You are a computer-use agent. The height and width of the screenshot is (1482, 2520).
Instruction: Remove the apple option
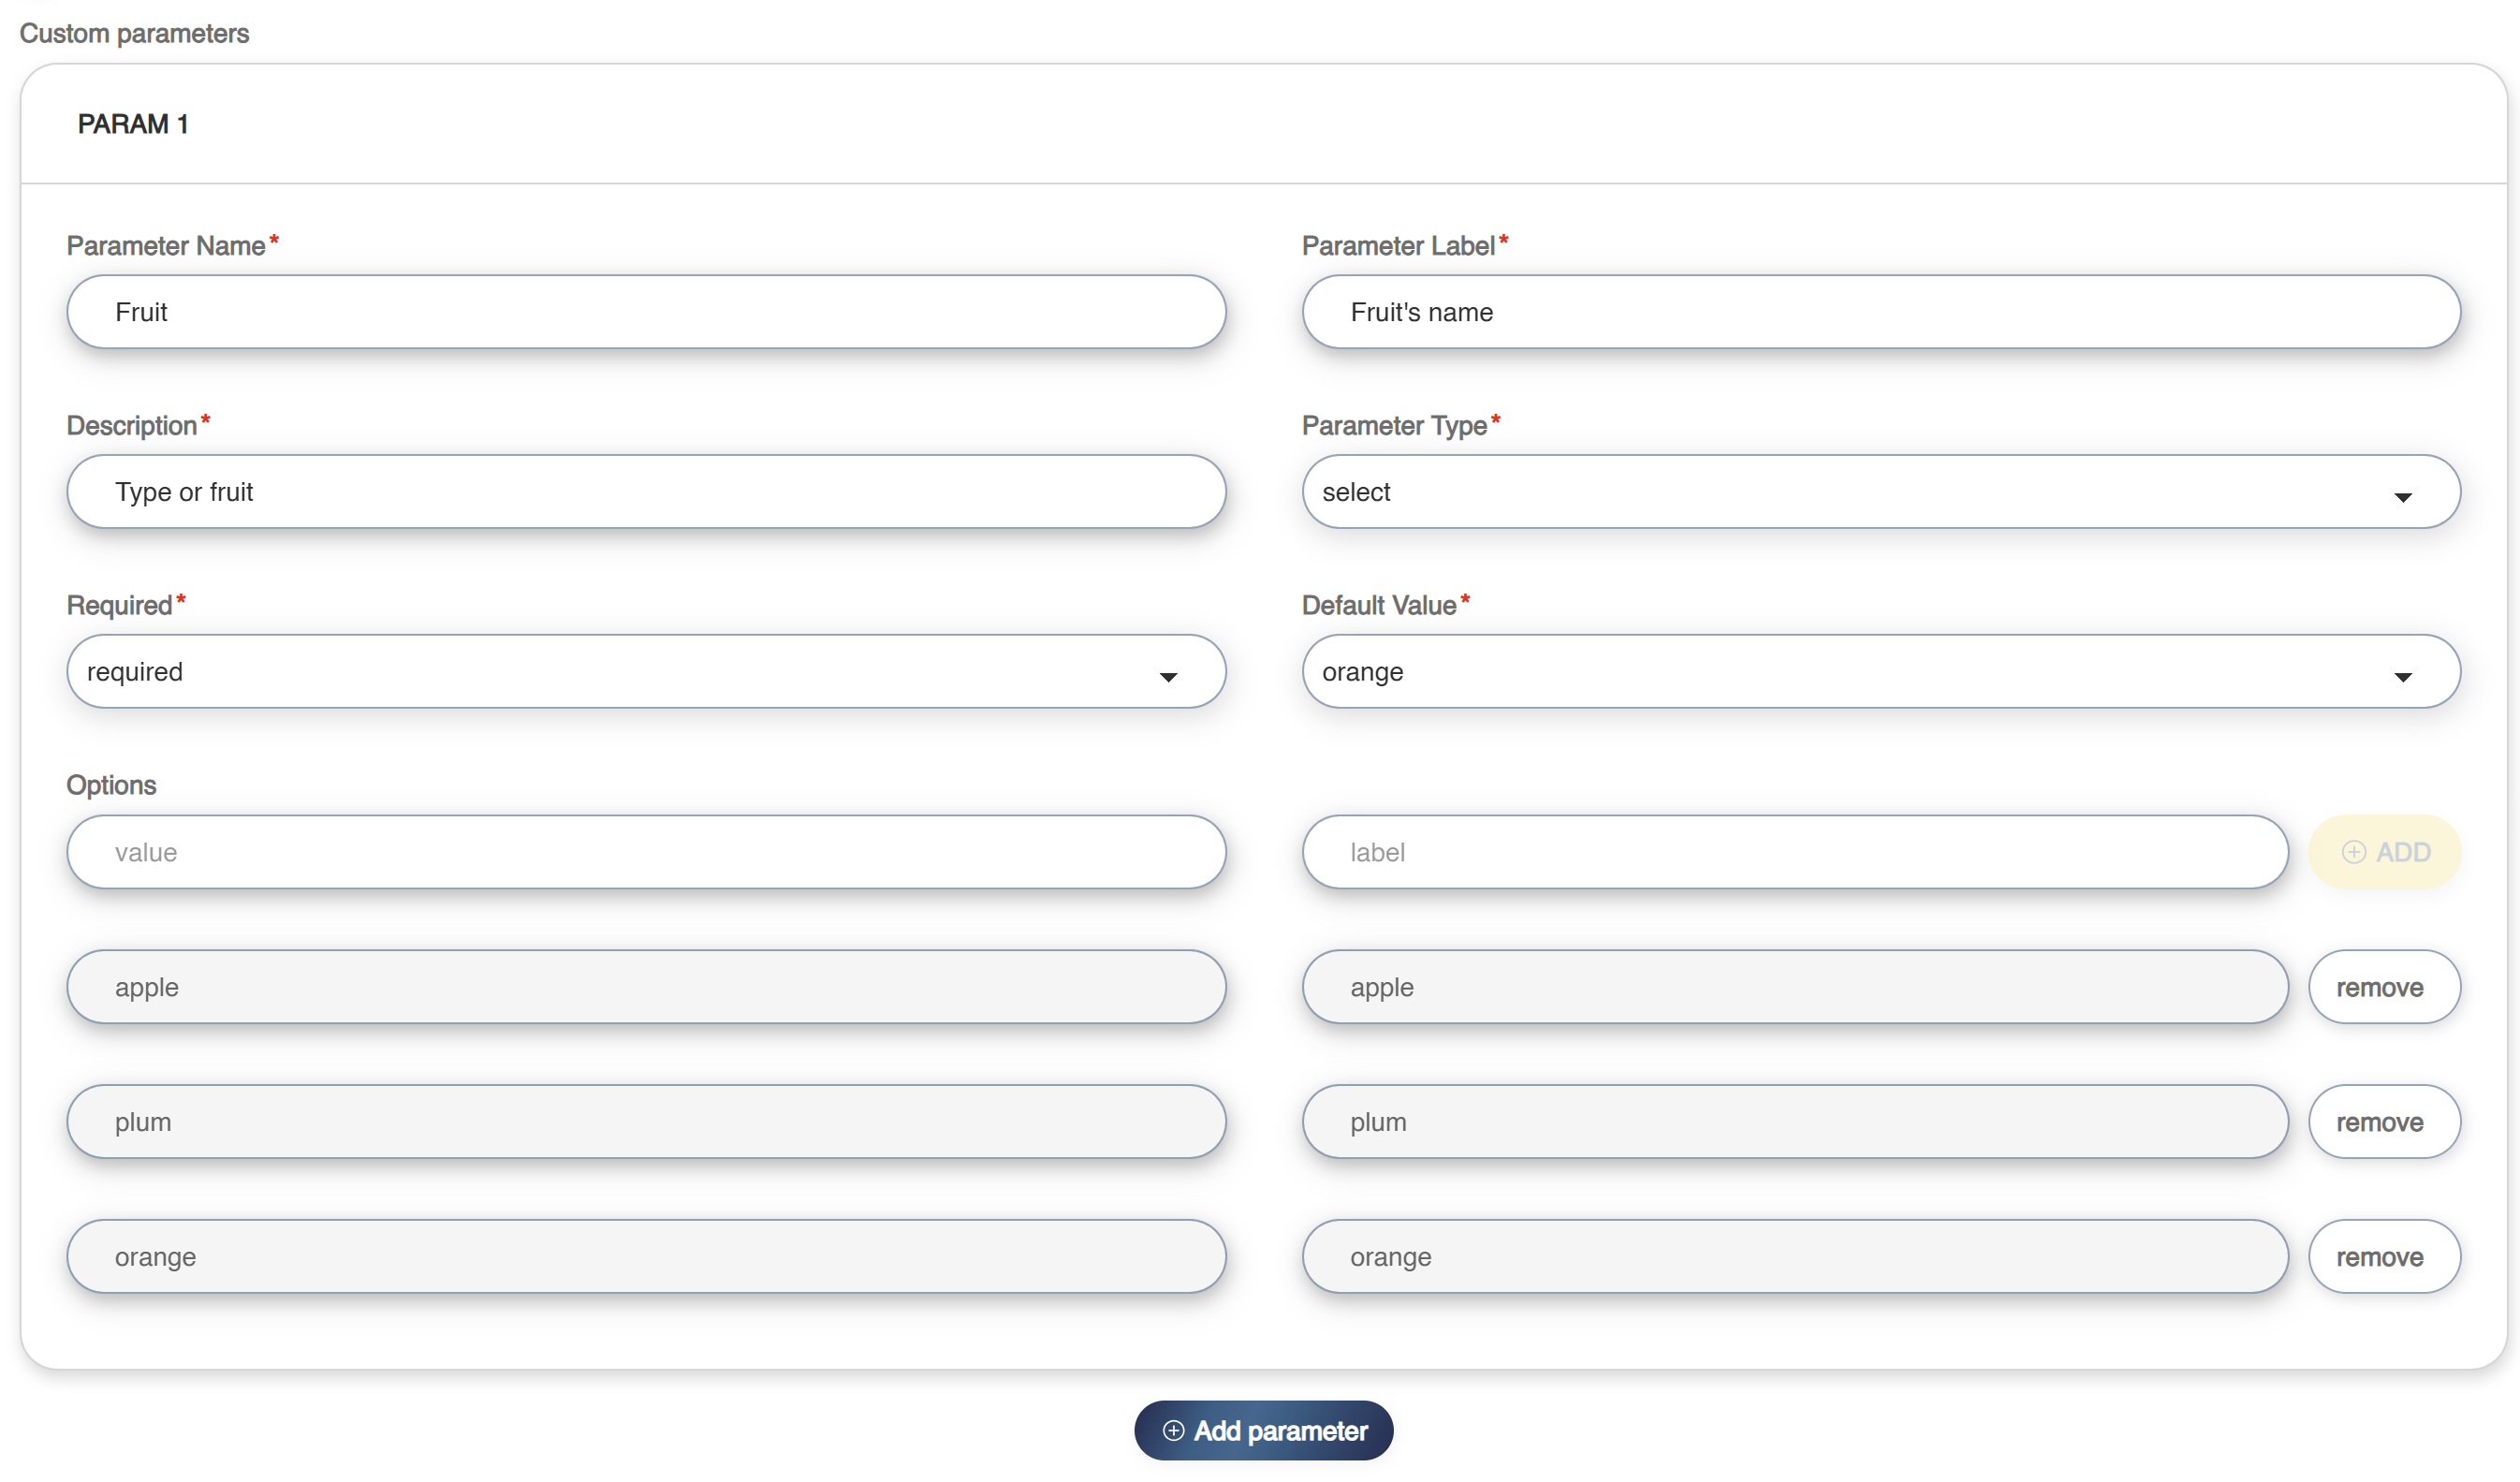coord(2383,987)
